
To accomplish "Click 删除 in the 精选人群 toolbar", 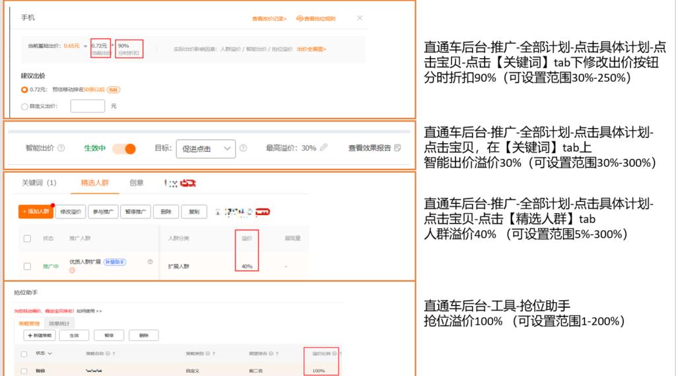I will (x=166, y=212).
